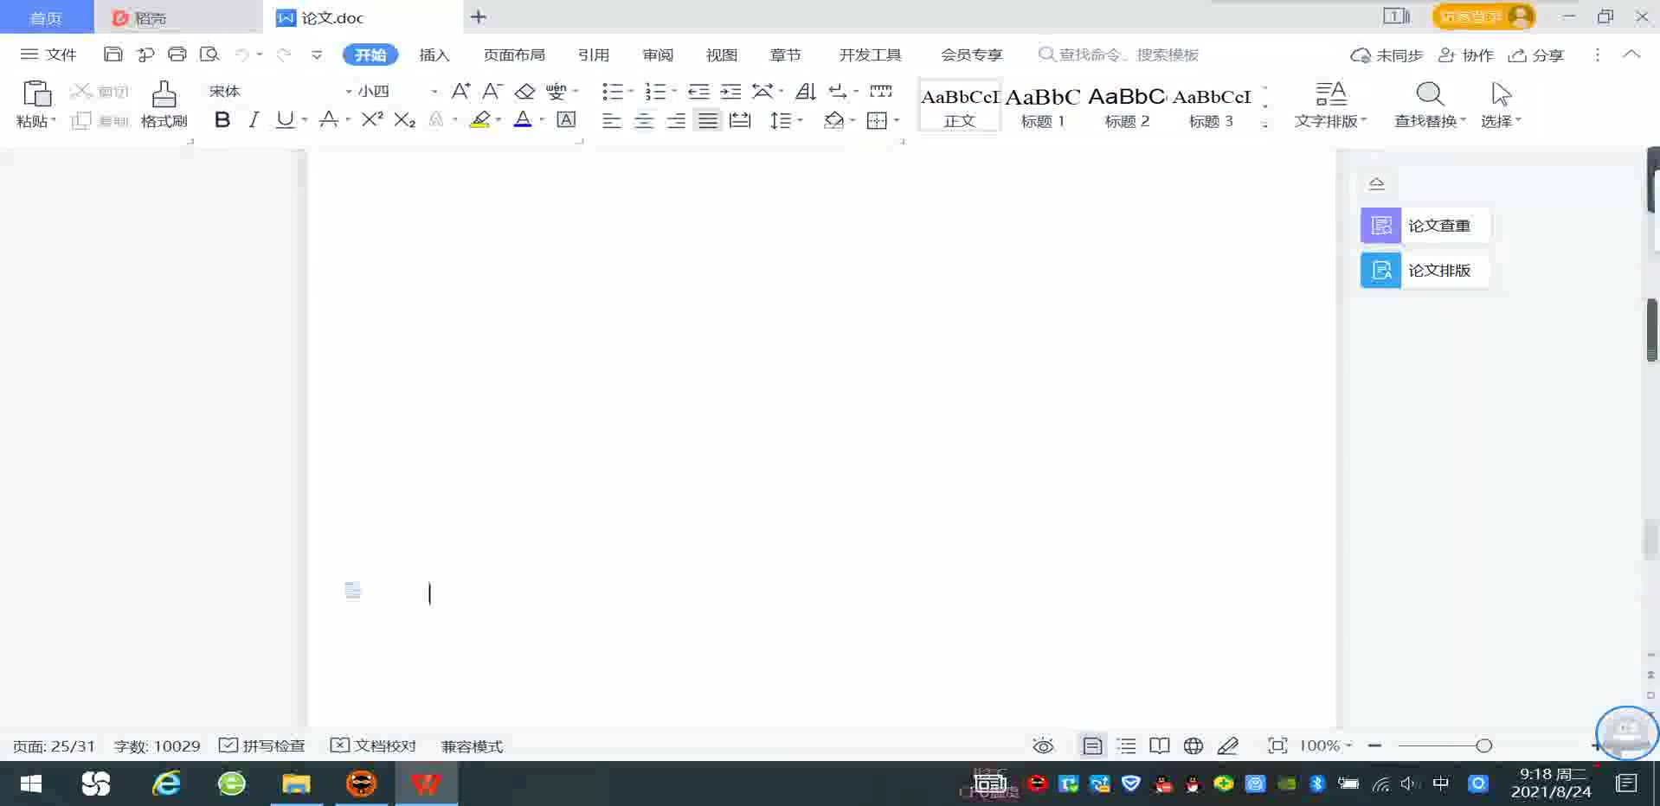Set paragraph alignment to center
The width and height of the screenshot is (1660, 806).
[x=644, y=120]
